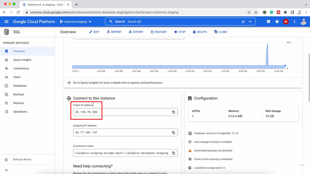This screenshot has height=174, width=310.
Task: Close the claimora staging tab
Action: tap(68, 5)
